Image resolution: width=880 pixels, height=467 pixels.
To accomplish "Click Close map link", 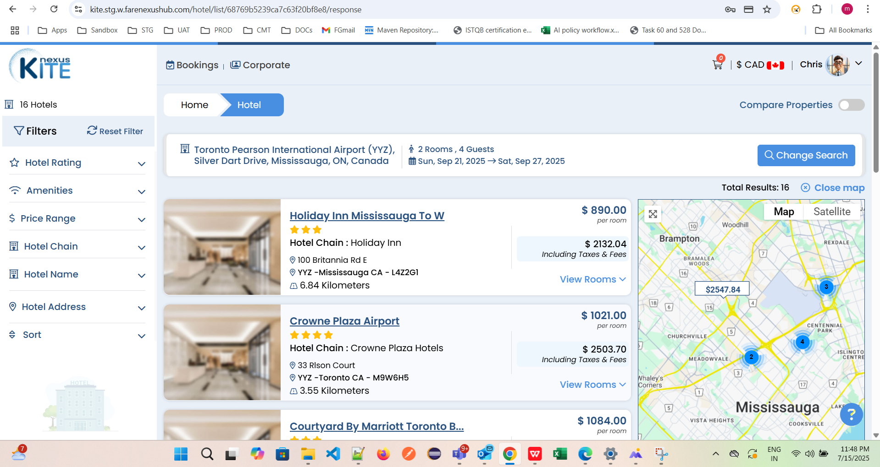I will click(x=833, y=188).
